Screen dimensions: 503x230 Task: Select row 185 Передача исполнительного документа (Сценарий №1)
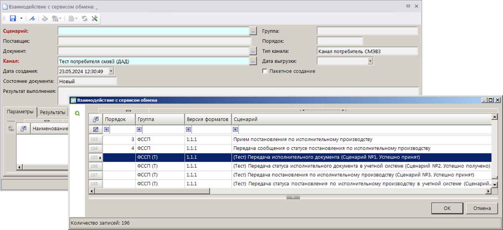pos(290,157)
